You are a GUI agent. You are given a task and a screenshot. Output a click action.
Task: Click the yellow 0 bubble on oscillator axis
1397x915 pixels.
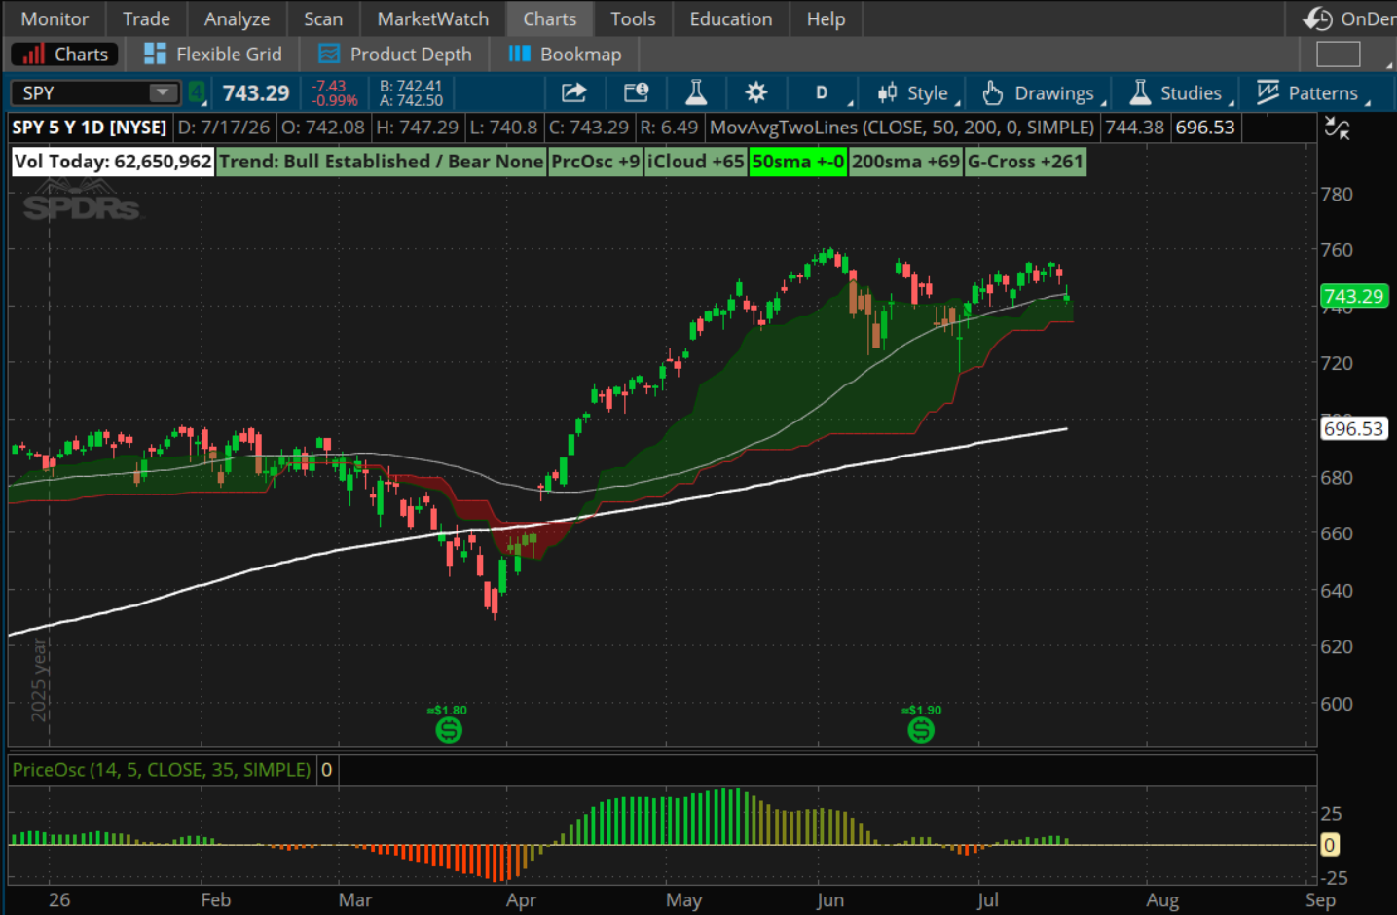tap(1330, 845)
